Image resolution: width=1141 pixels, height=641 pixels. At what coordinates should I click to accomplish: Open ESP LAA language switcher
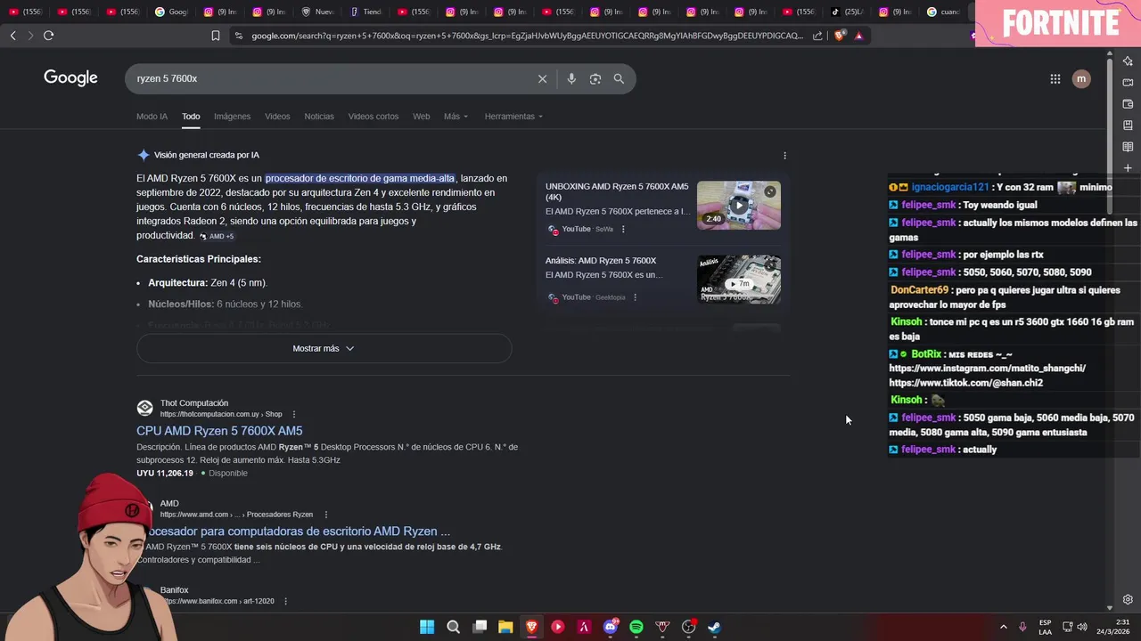pos(1045,627)
